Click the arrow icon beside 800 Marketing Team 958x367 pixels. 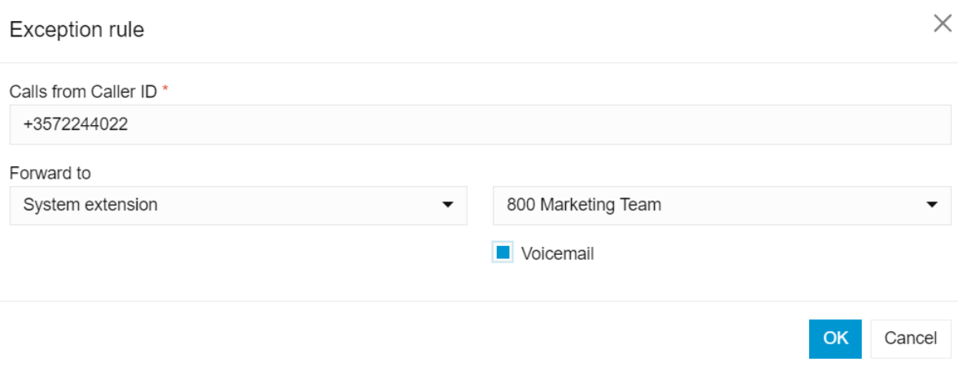pyautogui.click(x=932, y=205)
